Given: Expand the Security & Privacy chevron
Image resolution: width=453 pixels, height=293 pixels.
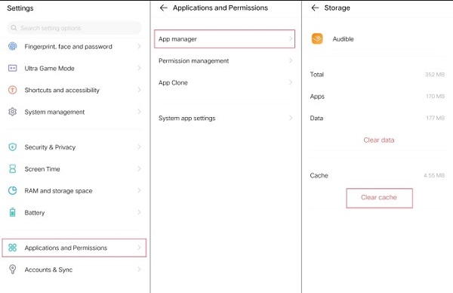Looking at the screenshot, I should (x=139, y=147).
